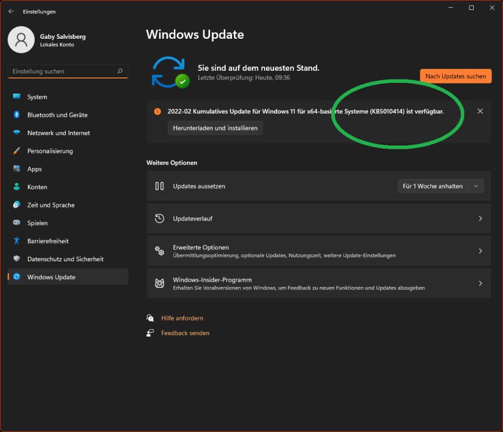Viewport: 503px width, 432px height.
Task: Click the Personalisierung brush icon
Action: tap(17, 151)
